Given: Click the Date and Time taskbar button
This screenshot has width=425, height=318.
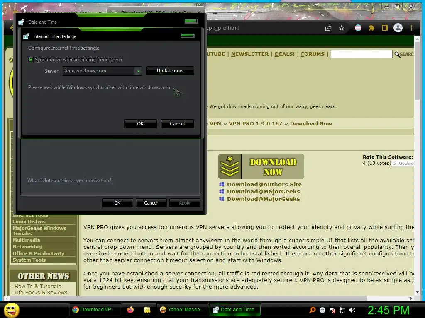Looking at the screenshot, I should [235, 310].
